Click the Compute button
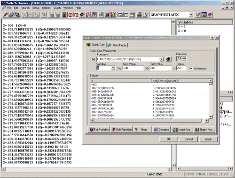Screen dimensions: 235x178 click(x=161, y=130)
